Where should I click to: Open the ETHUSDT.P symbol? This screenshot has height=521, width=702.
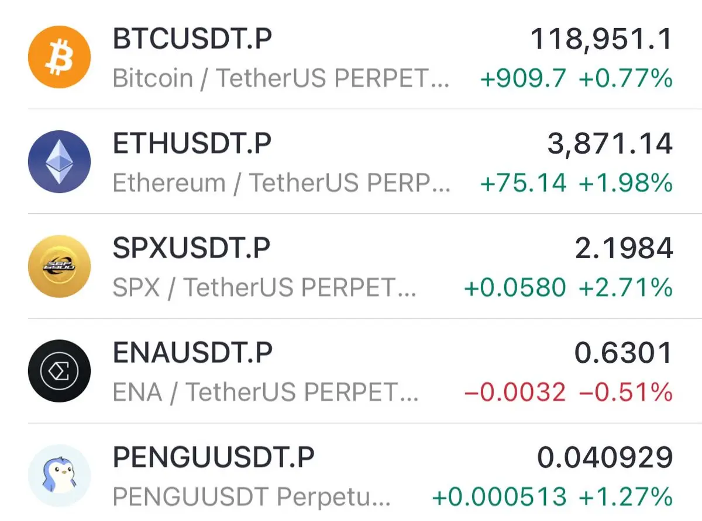coord(192,144)
